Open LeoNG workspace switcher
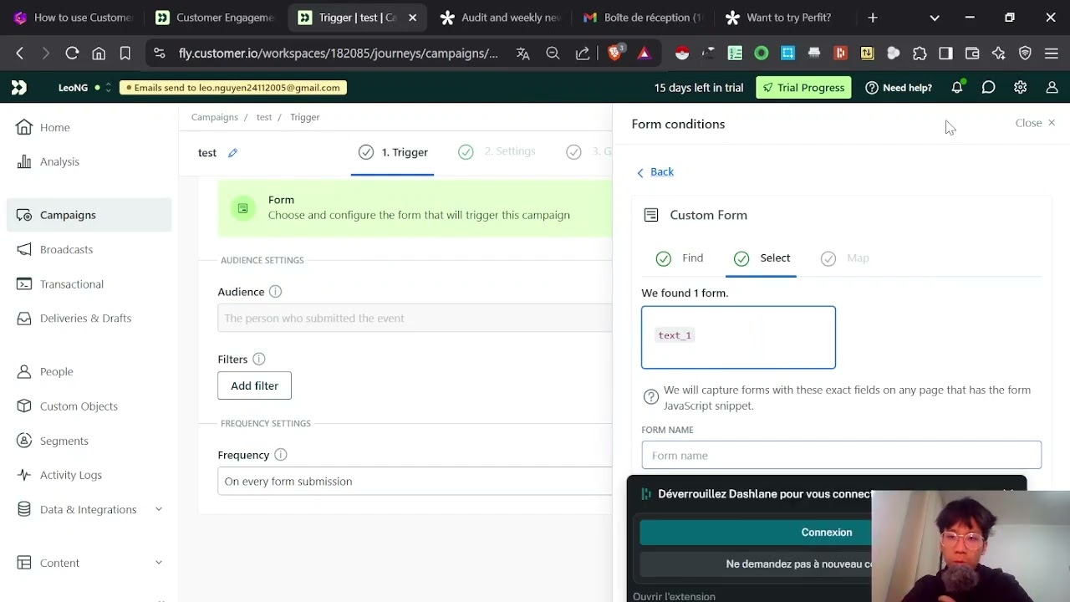Image resolution: width=1070 pixels, height=602 pixels. tap(84, 87)
